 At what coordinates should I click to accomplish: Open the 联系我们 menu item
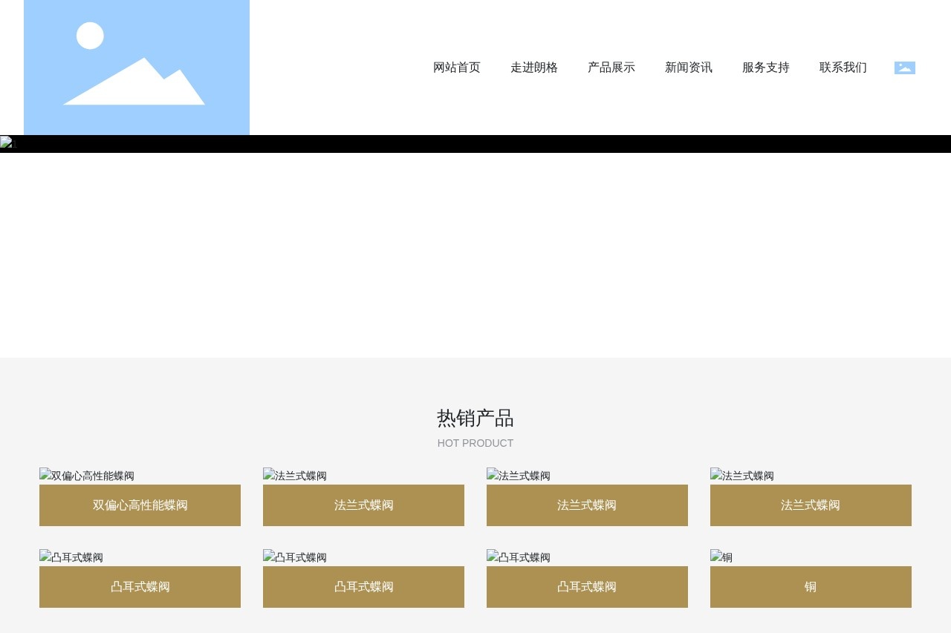843,68
